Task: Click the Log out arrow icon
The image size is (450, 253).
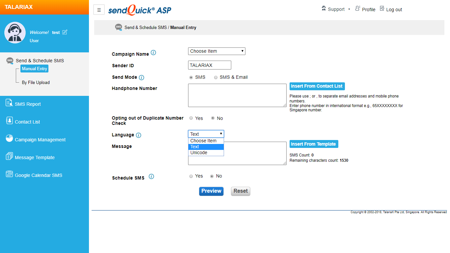Action: (x=382, y=9)
